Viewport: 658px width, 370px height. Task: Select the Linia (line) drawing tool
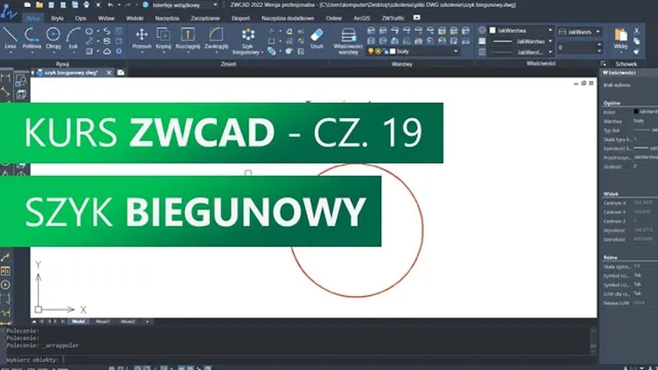click(10, 38)
